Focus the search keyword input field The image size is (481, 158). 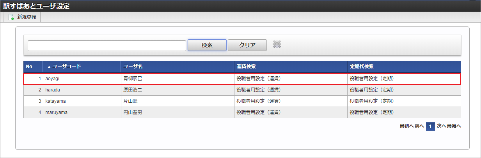(x=107, y=46)
